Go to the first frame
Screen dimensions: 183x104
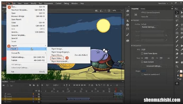[74, 85]
